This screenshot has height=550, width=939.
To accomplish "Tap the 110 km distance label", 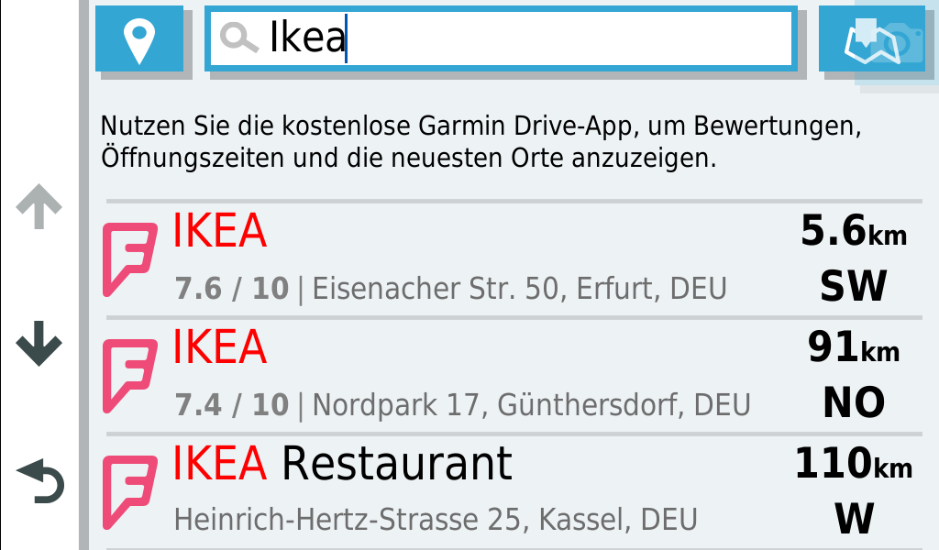I will 853,464.
